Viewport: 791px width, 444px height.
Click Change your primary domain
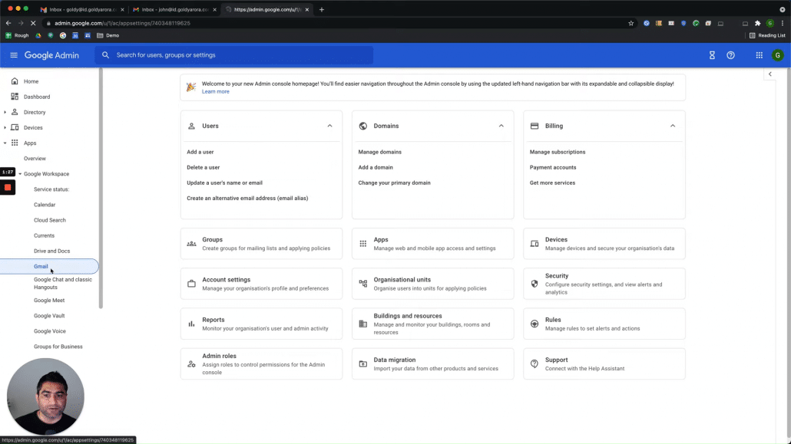tap(395, 183)
